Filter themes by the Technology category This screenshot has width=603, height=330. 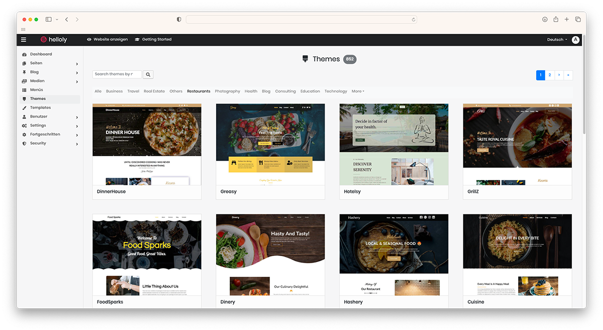click(x=336, y=91)
